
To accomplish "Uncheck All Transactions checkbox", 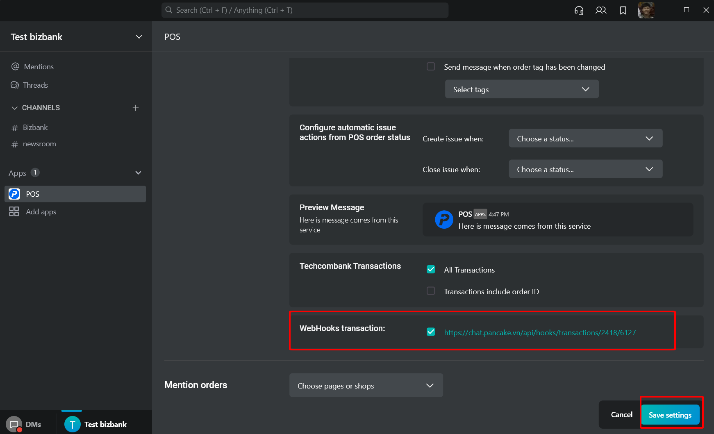I will 431,269.
